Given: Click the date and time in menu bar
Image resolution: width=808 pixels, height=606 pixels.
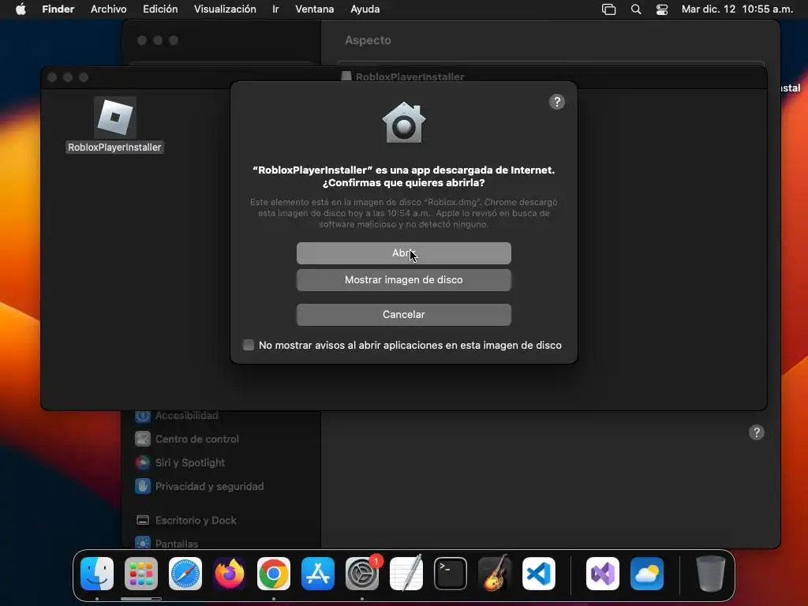Looking at the screenshot, I should coord(737,9).
